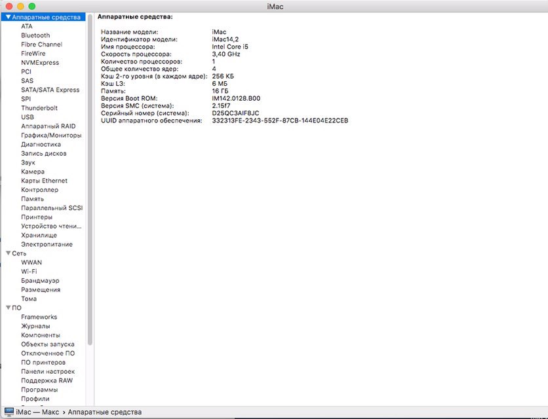
Task: Select Электропитание in the sidebar
Action: (47, 244)
